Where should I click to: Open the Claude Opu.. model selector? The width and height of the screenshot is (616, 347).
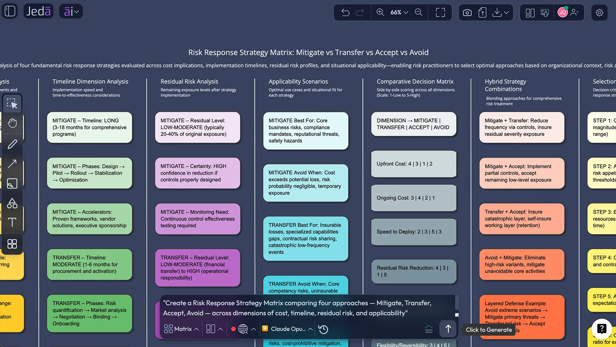pyautogui.click(x=287, y=329)
